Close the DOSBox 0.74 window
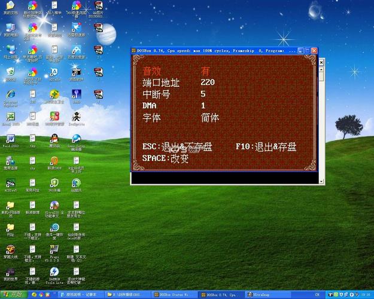This screenshot has width=374, height=299. 314,51
